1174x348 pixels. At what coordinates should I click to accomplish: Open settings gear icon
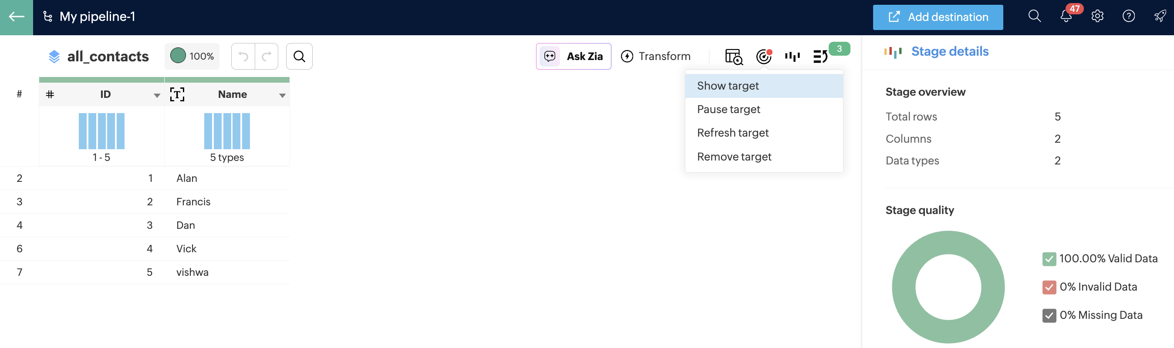(1097, 17)
